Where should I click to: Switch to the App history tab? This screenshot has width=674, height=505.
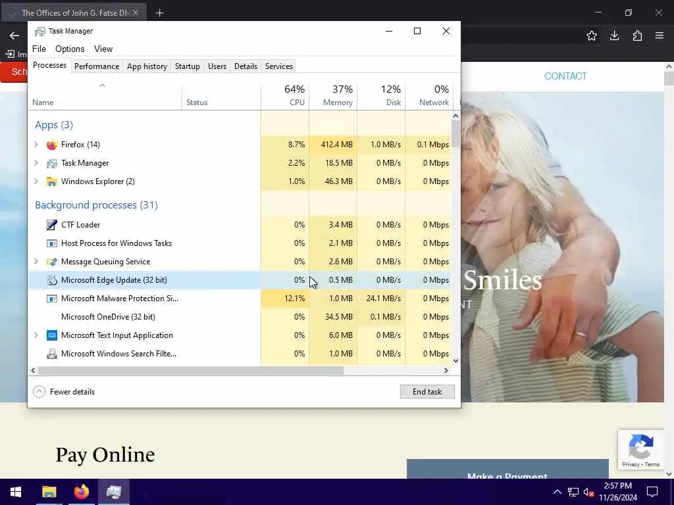pyautogui.click(x=147, y=66)
